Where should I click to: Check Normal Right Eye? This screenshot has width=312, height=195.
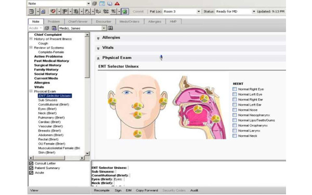[x=235, y=89]
